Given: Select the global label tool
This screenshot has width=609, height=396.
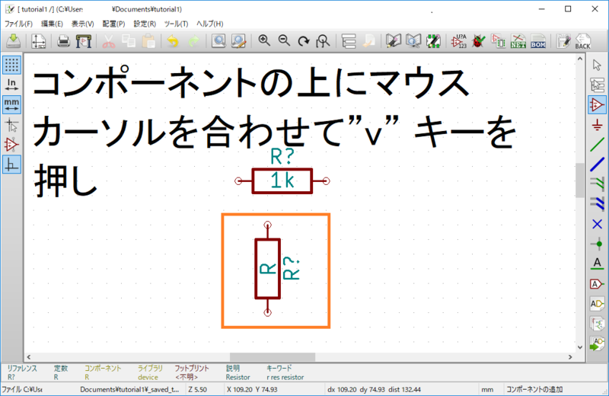Looking at the screenshot, I should (597, 284).
